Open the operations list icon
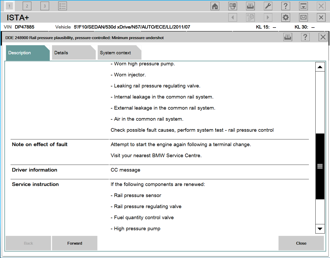 63,6
